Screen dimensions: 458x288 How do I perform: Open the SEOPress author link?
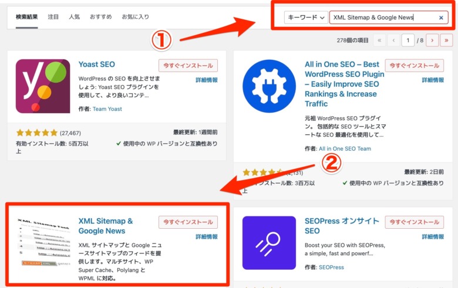click(331, 267)
